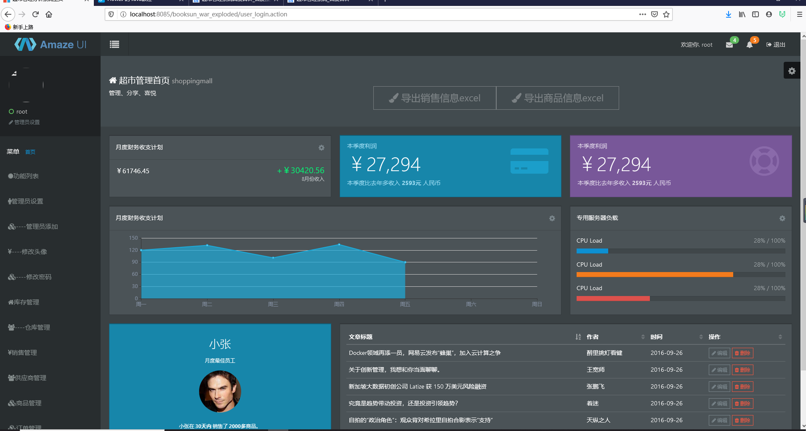Screen dimensions: 806x431
Task: Open ----仓库管理 sidebar entry
Action: click(29, 327)
